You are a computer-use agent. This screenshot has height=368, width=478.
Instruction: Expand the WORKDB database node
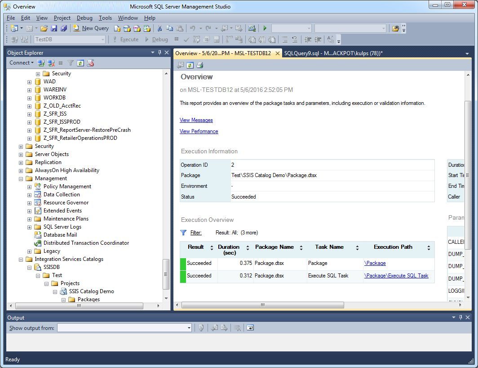(29, 98)
